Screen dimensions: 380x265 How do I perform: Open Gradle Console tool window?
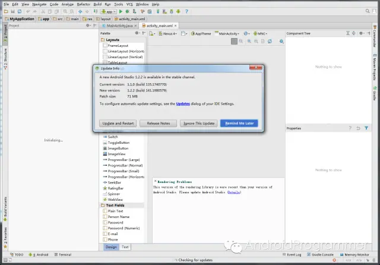pyautogui.click(x=320, y=254)
